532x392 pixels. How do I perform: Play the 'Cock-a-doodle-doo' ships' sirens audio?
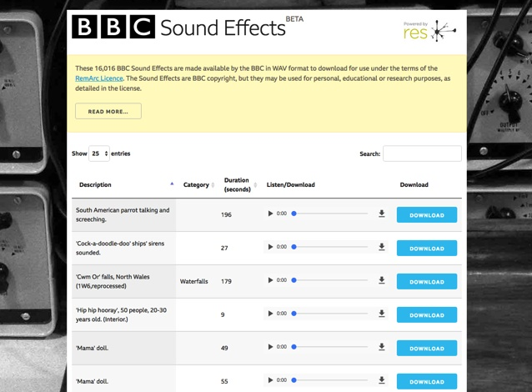(270, 248)
